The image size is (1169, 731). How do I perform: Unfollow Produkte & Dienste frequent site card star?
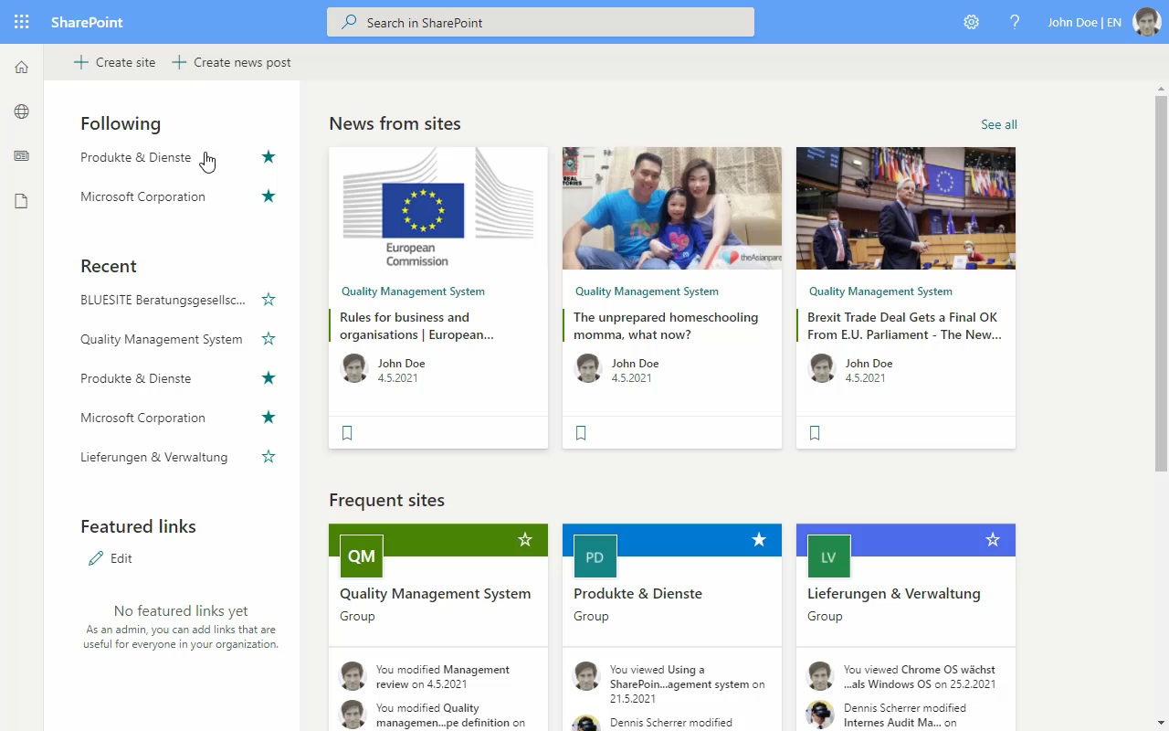[x=759, y=540]
